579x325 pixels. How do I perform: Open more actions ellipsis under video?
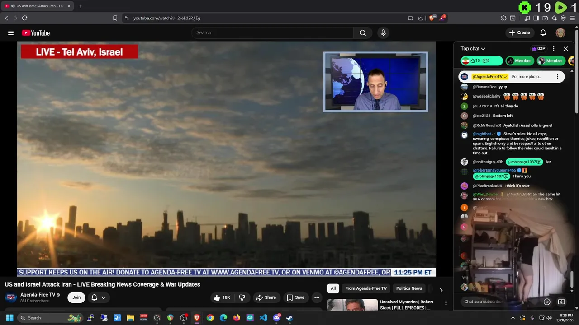317,297
